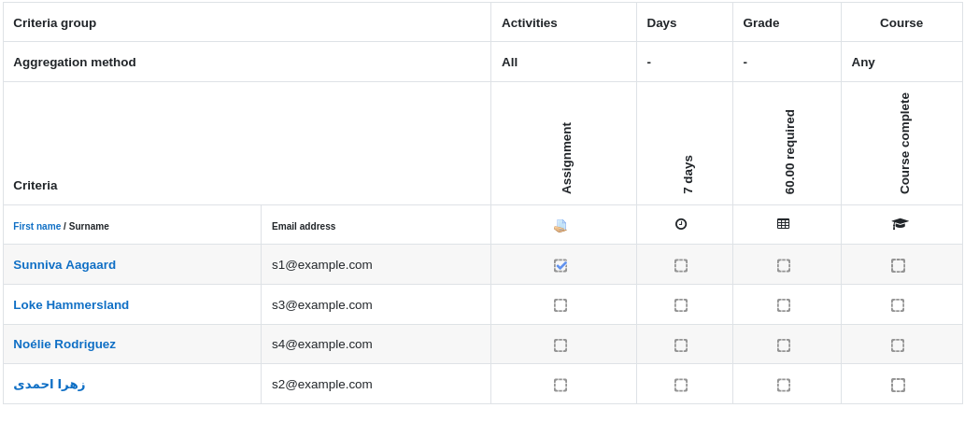
Task: Open زهرا احمدی's profile link
Action: click(50, 384)
